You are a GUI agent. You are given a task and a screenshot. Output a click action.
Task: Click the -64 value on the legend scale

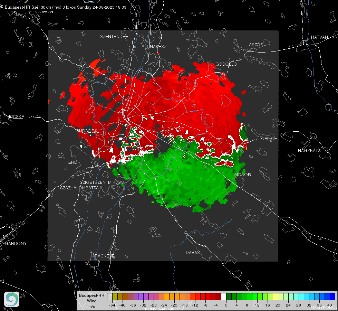tap(112, 305)
